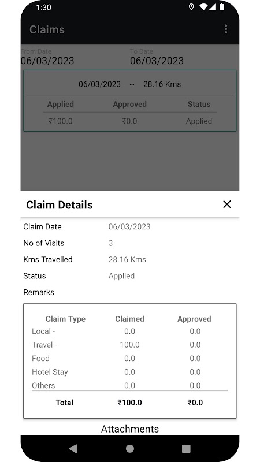Select the Hotel Stay claim row
Screen dimensions: 260x462
[129, 372]
